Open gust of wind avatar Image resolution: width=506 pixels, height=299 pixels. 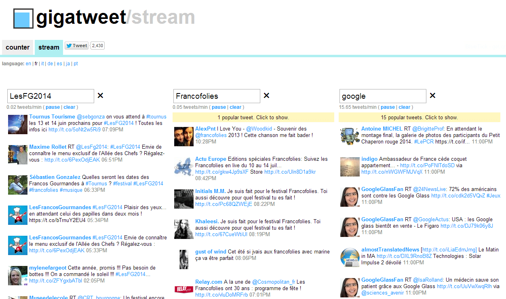184,259
